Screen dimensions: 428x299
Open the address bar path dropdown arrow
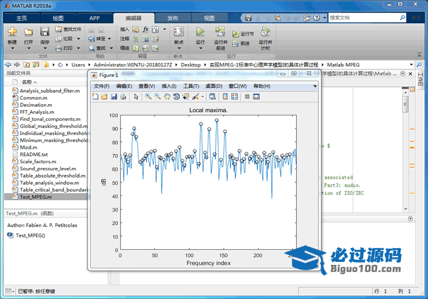(x=411, y=65)
